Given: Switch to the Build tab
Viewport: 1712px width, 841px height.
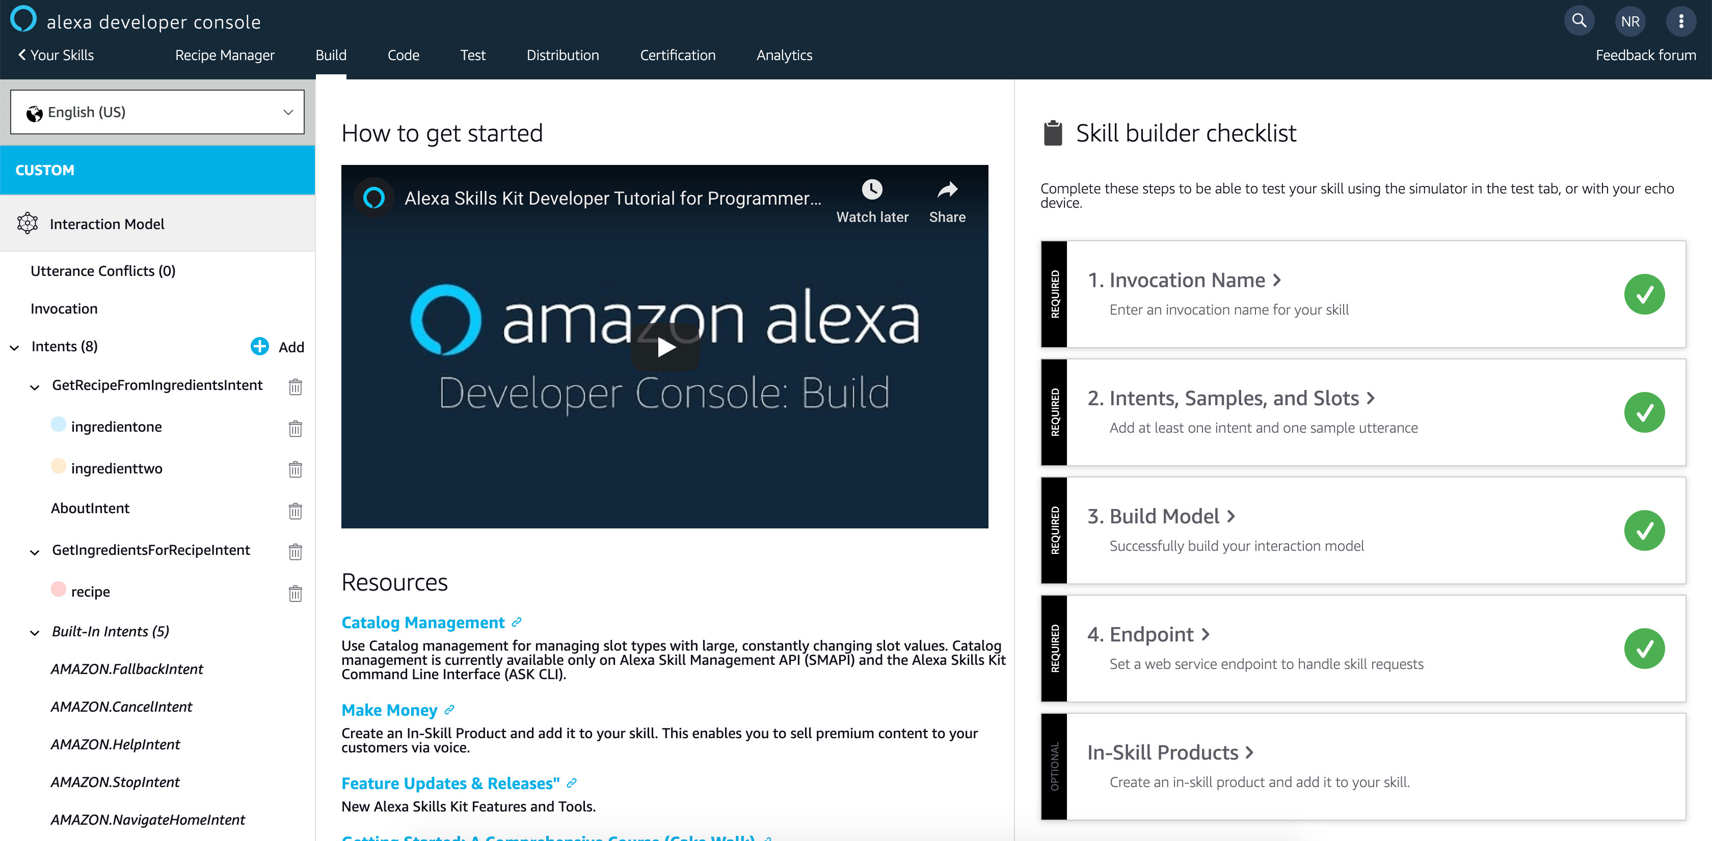Looking at the screenshot, I should [x=331, y=55].
